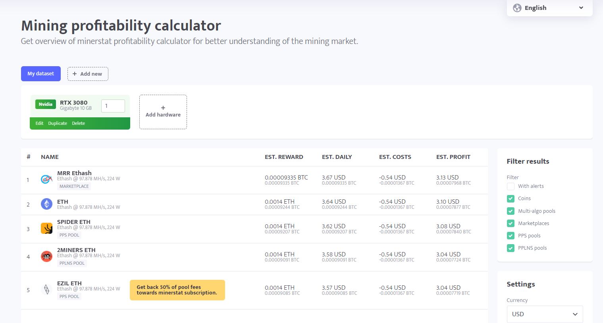This screenshot has width=603, height=323.
Task: Click the 2MINERS ETH name
Action: (76, 250)
